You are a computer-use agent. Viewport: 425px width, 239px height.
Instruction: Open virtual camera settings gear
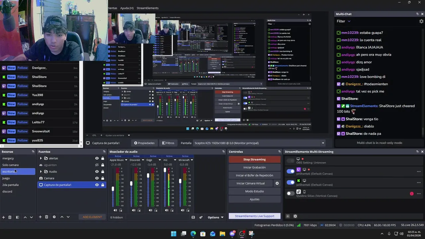click(277, 183)
